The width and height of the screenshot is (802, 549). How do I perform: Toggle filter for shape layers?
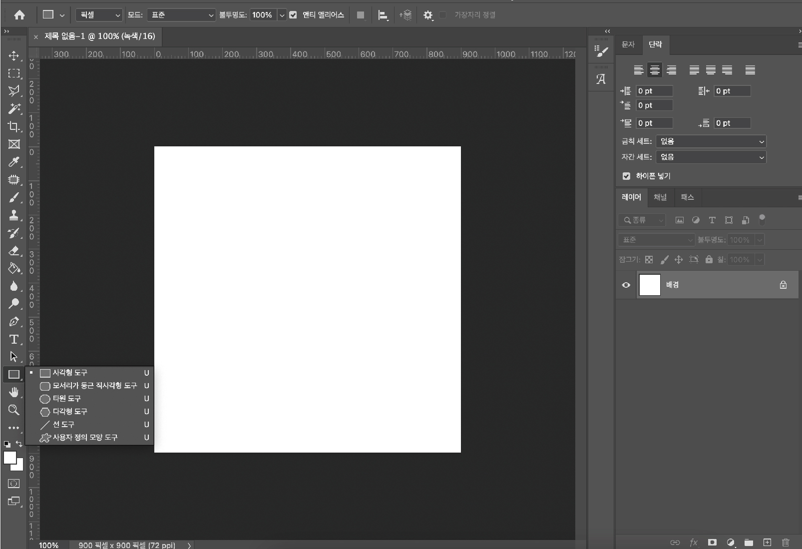click(729, 220)
